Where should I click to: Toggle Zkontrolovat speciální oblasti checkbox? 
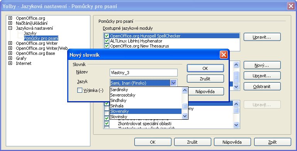coord(107,123)
